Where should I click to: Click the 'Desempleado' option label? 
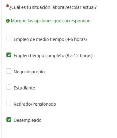coord(28,120)
